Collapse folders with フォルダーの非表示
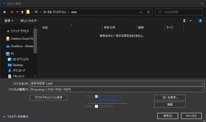 pos(16,117)
